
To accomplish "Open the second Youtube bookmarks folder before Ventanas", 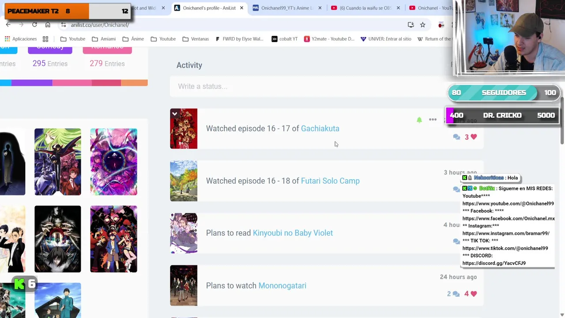I will pyautogui.click(x=163, y=39).
